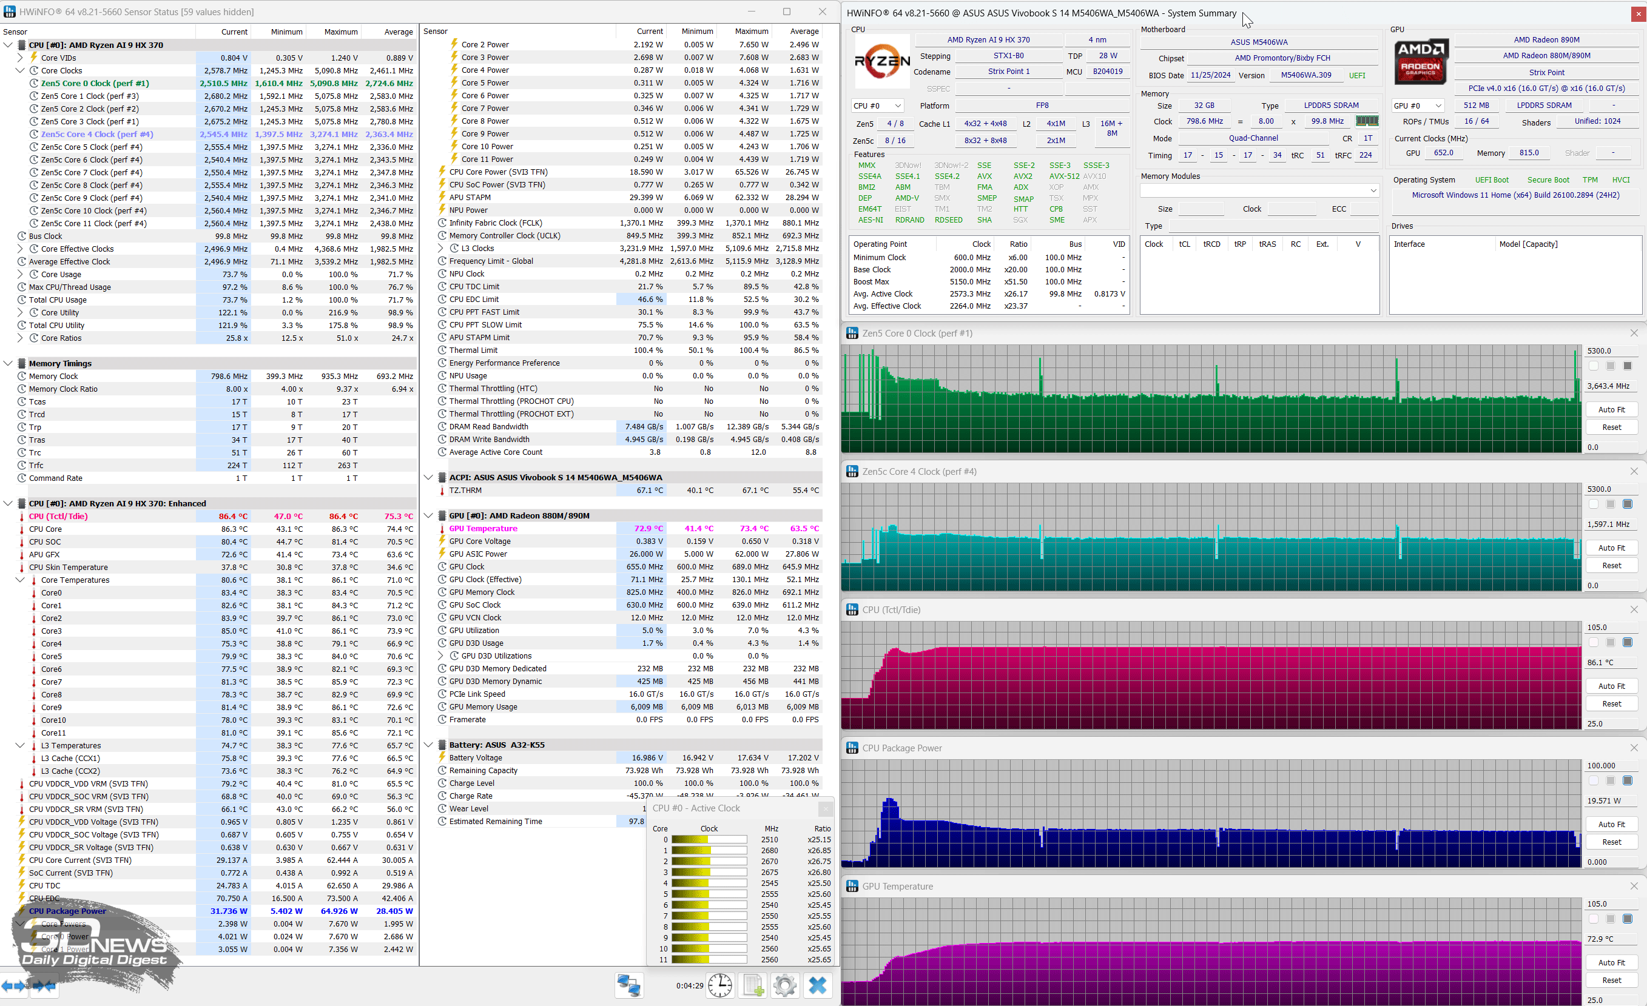
Task: Expand the Core Ratios row
Action: pos(20,338)
